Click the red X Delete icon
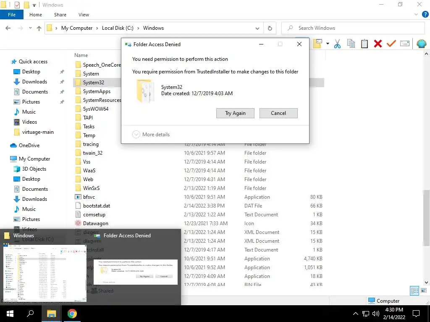This screenshot has width=430, height=322. click(378, 44)
